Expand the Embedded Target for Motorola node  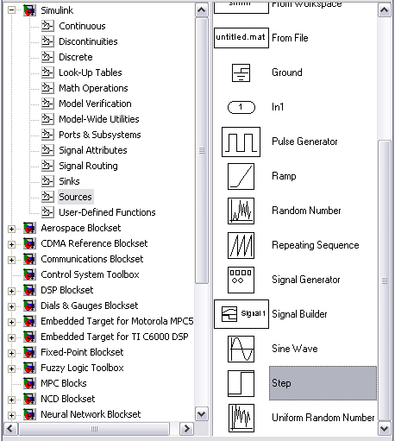pyautogui.click(x=11, y=322)
